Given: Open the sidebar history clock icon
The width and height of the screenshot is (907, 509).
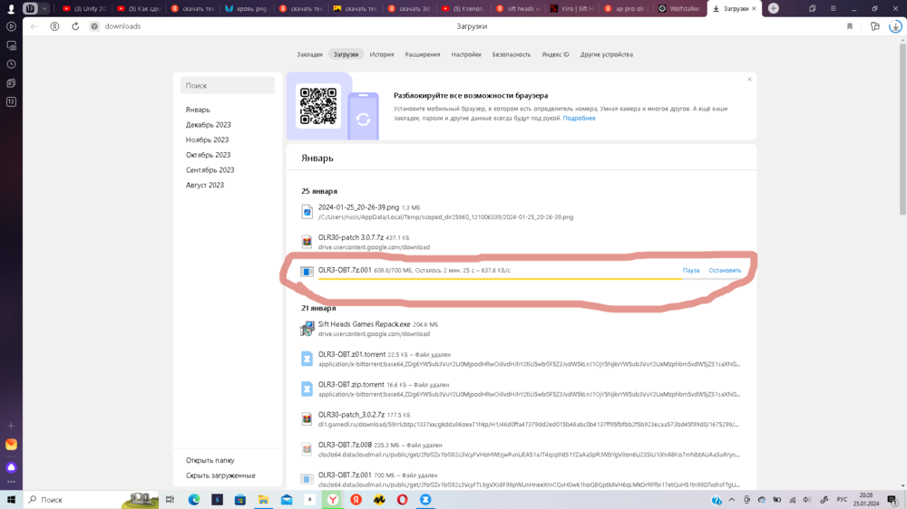Looking at the screenshot, I should tap(11, 64).
